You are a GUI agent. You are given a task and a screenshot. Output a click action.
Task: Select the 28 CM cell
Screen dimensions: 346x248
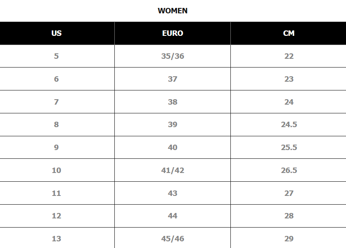[288, 216]
